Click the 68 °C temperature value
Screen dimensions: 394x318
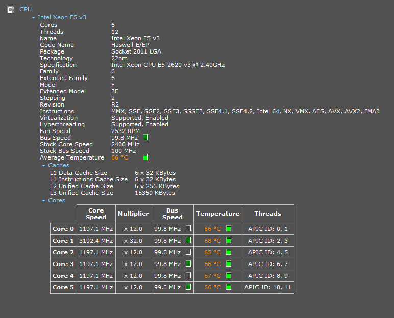tap(213, 241)
